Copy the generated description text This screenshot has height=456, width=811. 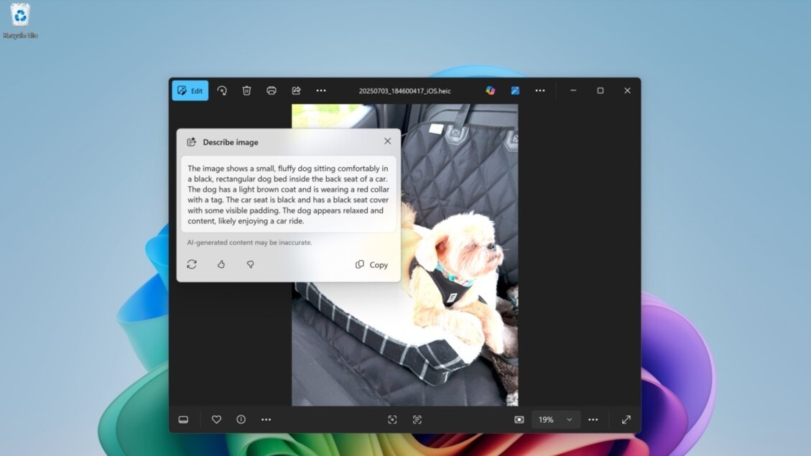pyautogui.click(x=372, y=265)
